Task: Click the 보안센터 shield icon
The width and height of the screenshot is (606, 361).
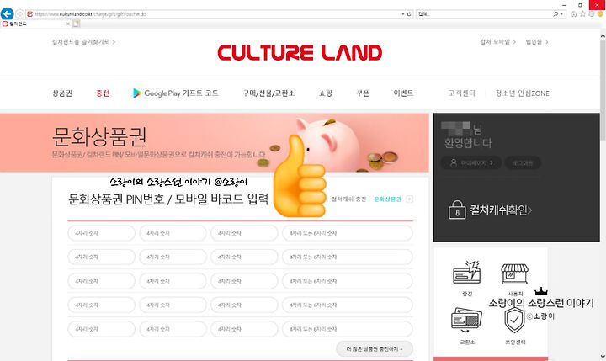Action: point(515,320)
